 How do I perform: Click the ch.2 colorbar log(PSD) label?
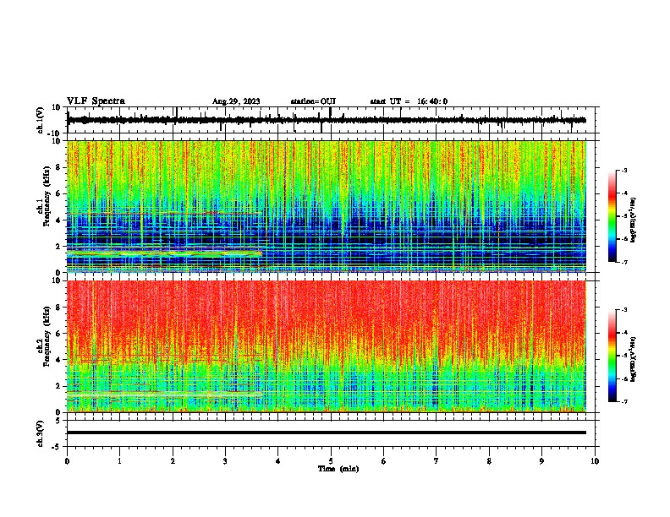click(634, 359)
